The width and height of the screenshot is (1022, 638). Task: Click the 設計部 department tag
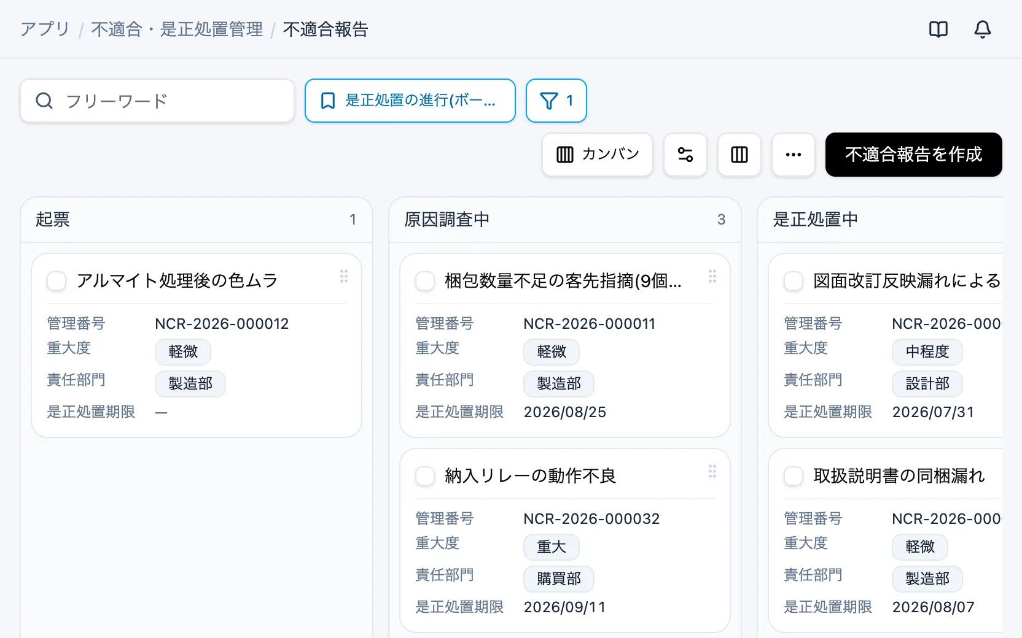927,383
